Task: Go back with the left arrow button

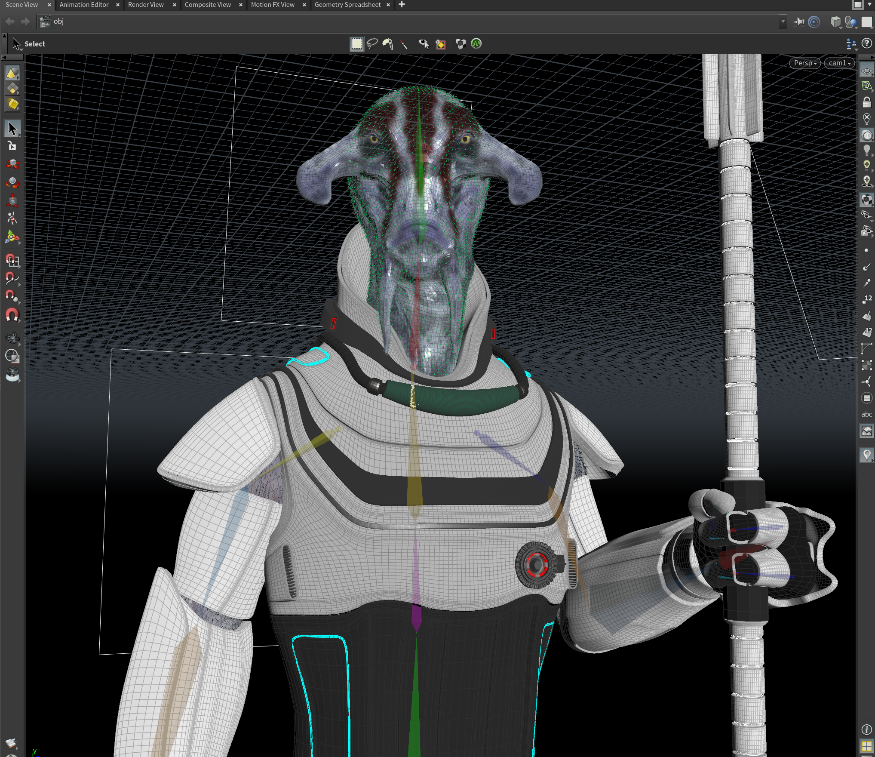Action: coord(10,22)
